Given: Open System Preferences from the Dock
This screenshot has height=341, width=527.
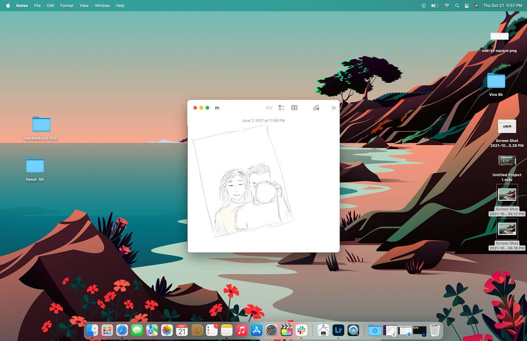Looking at the screenshot, I should coord(271,330).
